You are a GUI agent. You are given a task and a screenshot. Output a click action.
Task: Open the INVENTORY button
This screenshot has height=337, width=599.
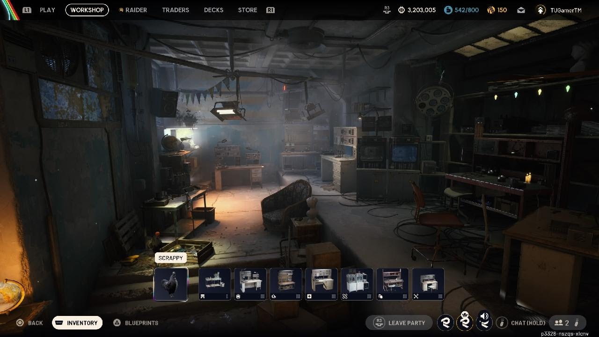[77, 323]
